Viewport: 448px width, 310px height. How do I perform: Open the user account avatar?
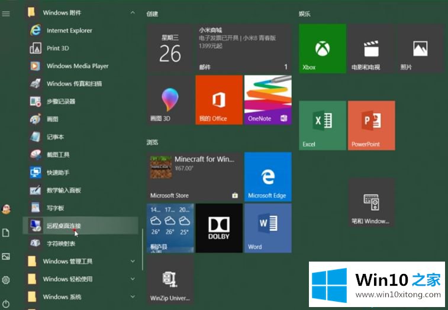coord(6,209)
